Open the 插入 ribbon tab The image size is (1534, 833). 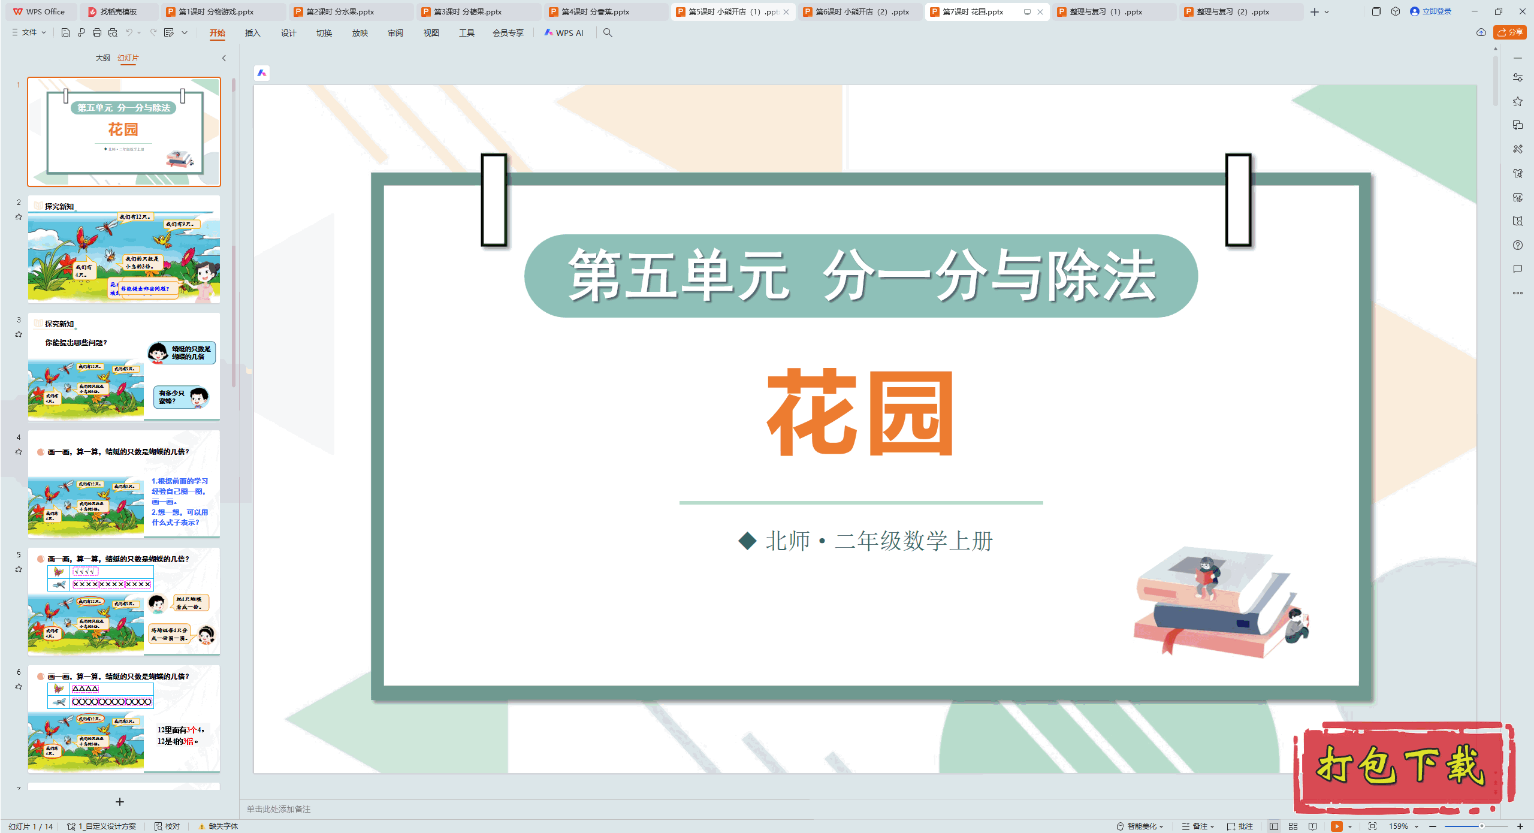click(252, 33)
